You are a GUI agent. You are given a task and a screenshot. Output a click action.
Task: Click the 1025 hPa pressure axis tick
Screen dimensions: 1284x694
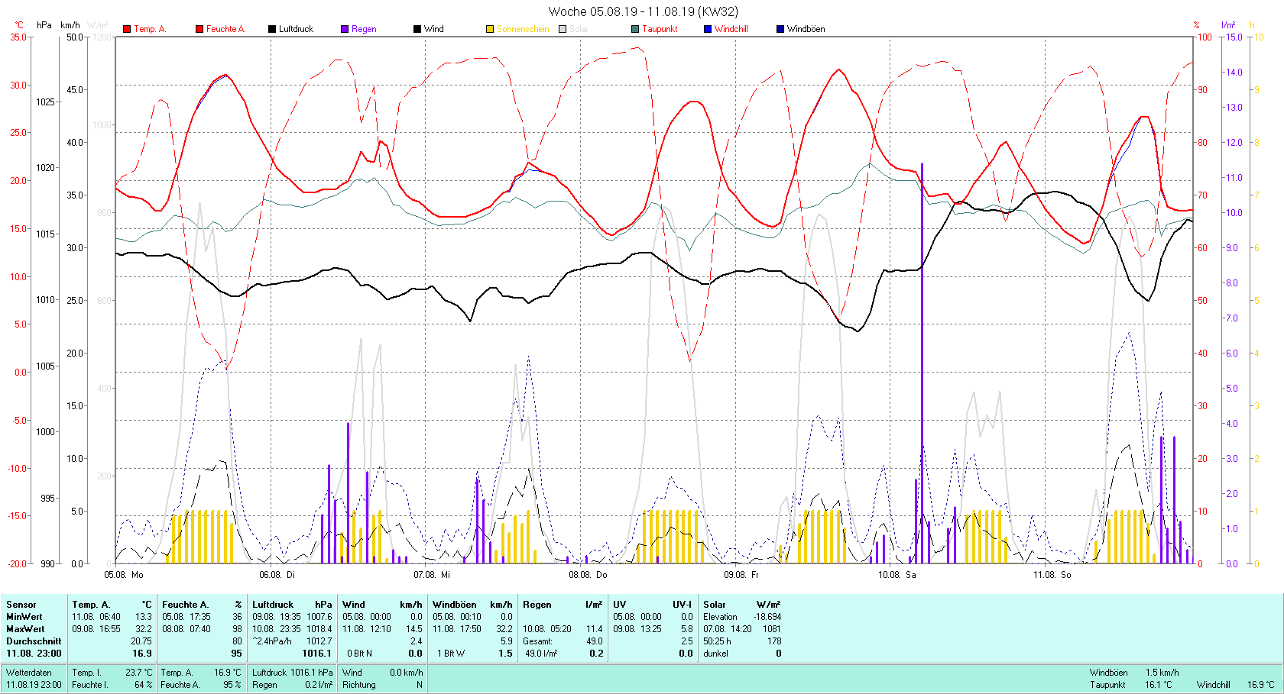click(45, 102)
